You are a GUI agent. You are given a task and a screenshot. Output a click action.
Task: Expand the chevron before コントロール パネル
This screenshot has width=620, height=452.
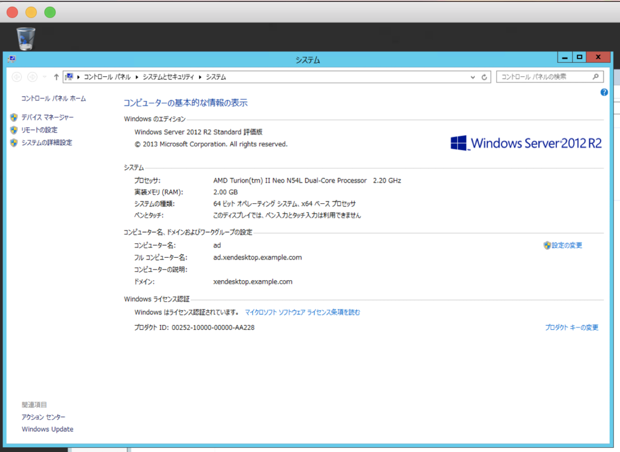[x=79, y=77]
